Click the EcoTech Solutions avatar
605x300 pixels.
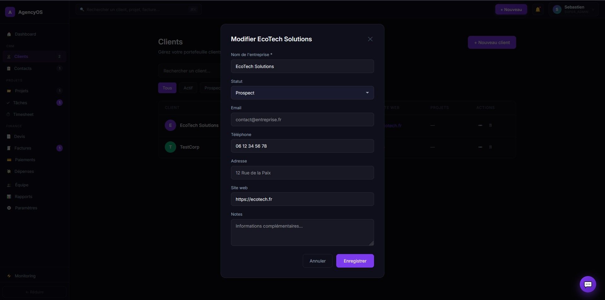170,125
